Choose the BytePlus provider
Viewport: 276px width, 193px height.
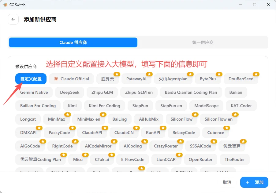click(208, 79)
